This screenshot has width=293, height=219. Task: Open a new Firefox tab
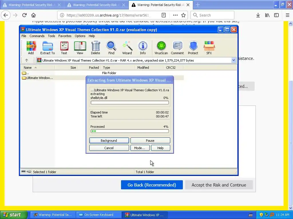click(x=198, y=5)
